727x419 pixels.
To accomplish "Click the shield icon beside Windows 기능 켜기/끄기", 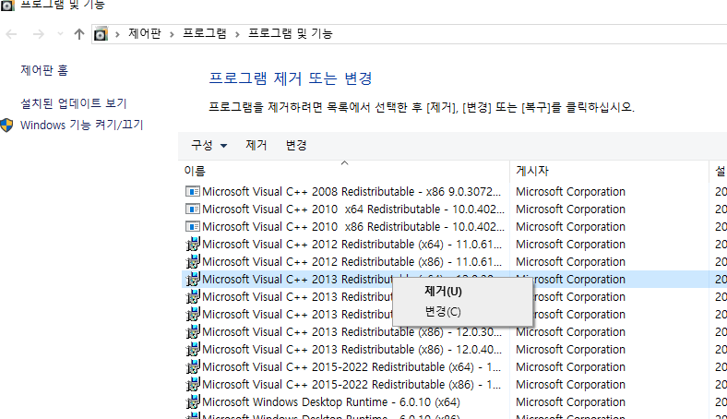I will (7, 125).
